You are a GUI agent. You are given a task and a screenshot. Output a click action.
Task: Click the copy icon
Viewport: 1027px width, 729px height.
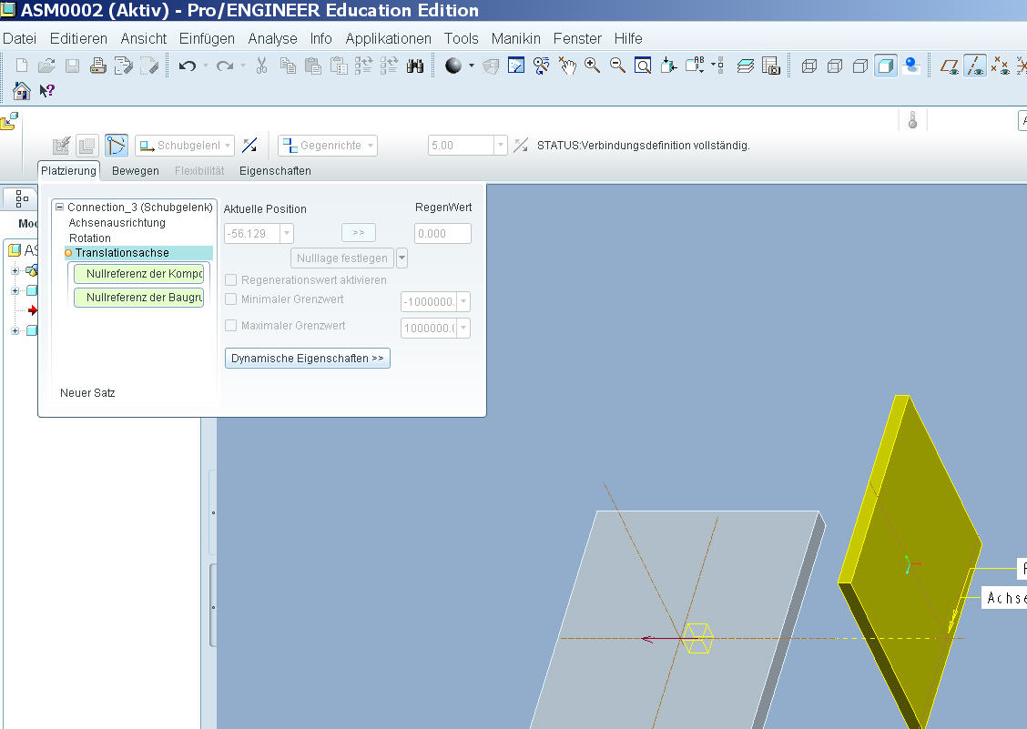click(x=288, y=66)
